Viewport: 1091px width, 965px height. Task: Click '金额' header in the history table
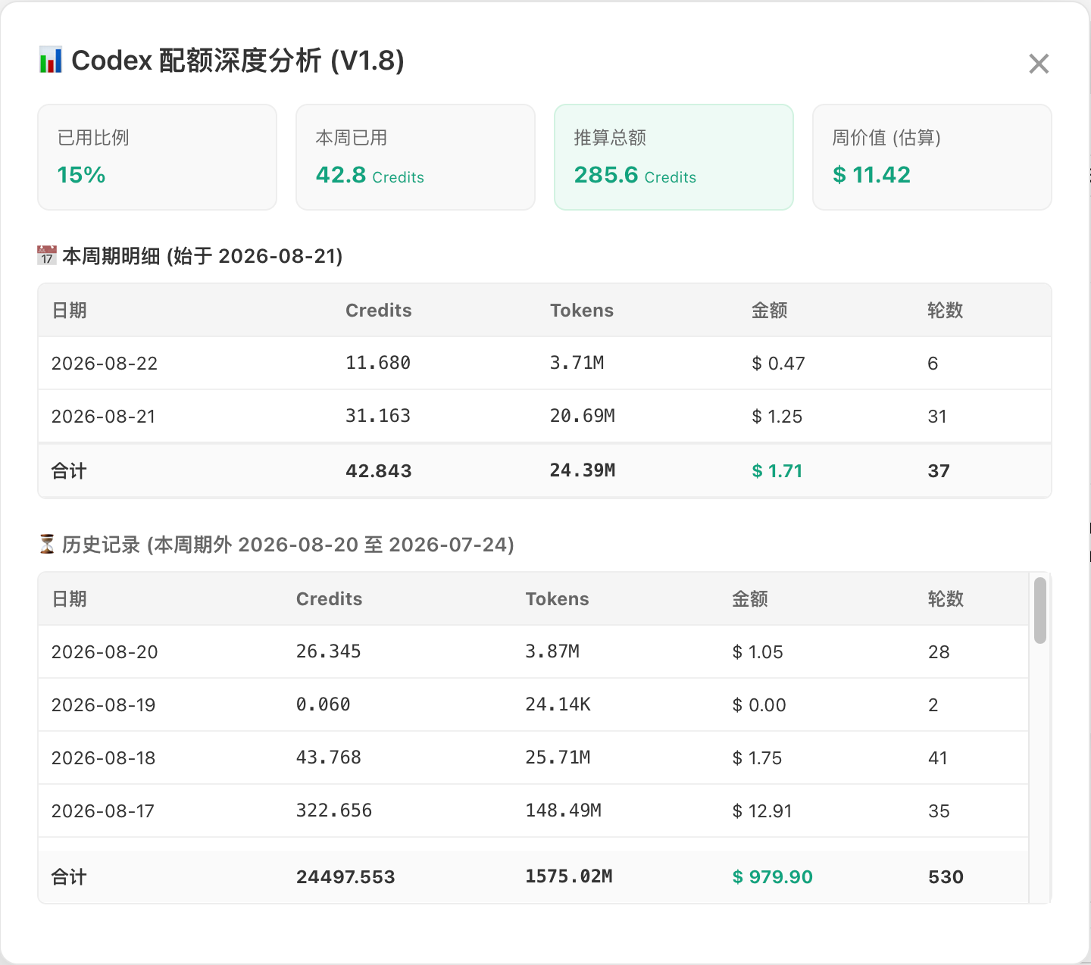coord(750,599)
